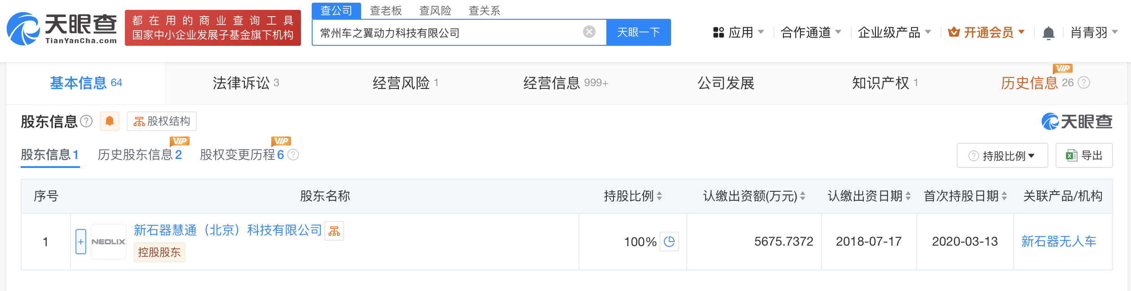Open equity structure icon beside shareholder name
1131x291 pixels.
334,231
